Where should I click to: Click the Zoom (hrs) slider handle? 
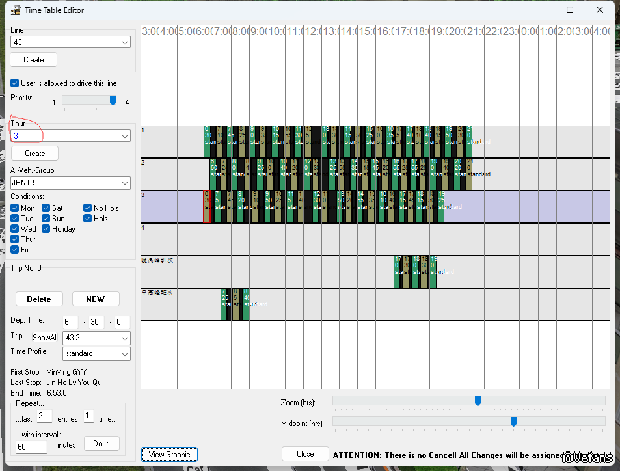click(478, 401)
